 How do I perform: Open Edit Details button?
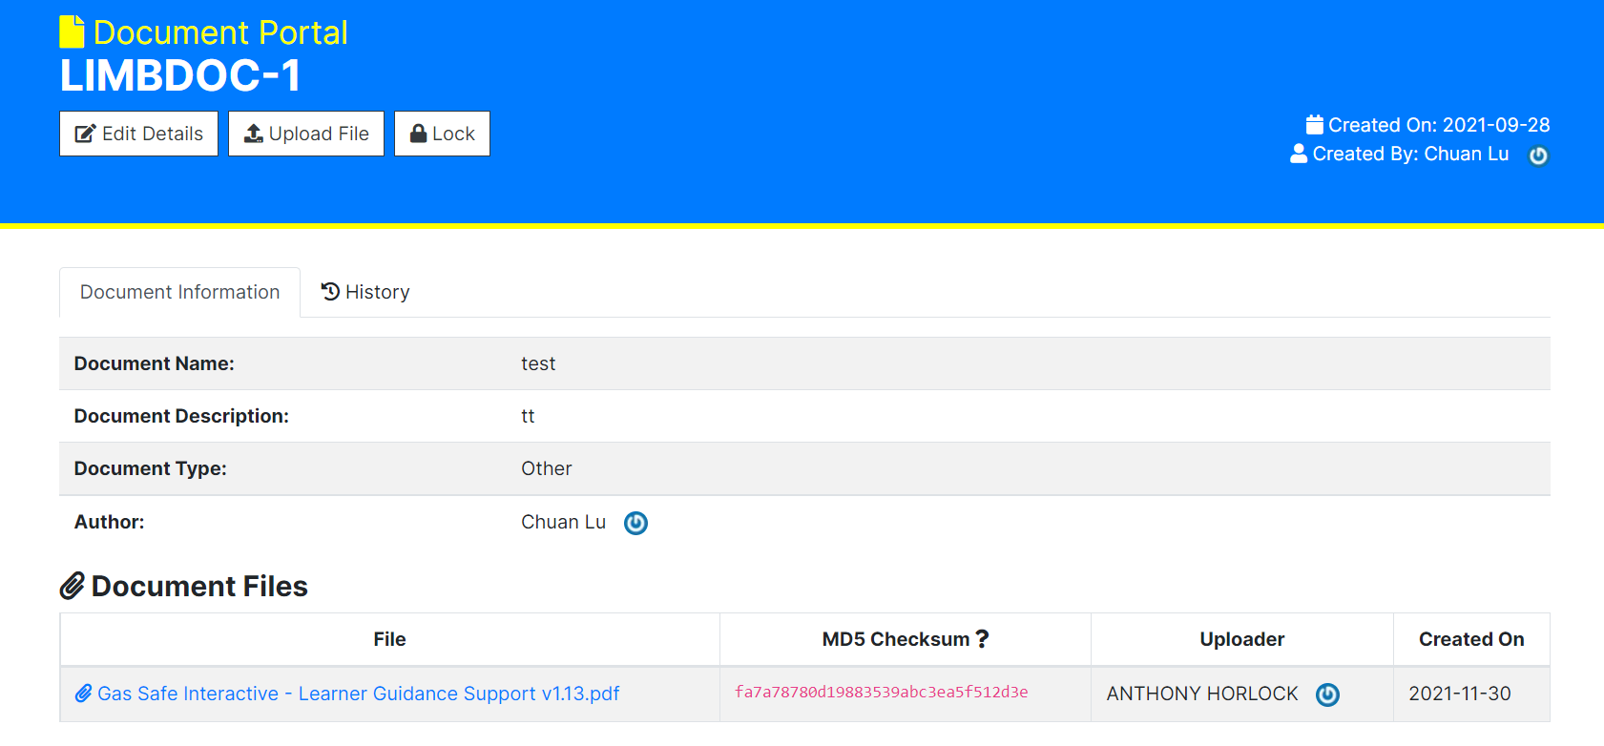(x=139, y=134)
